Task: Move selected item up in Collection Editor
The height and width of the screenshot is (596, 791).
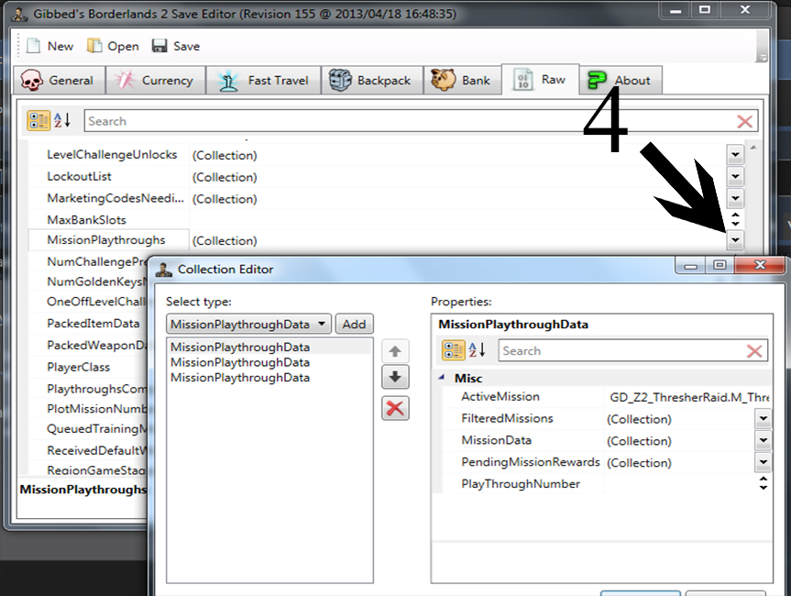Action: 395,351
